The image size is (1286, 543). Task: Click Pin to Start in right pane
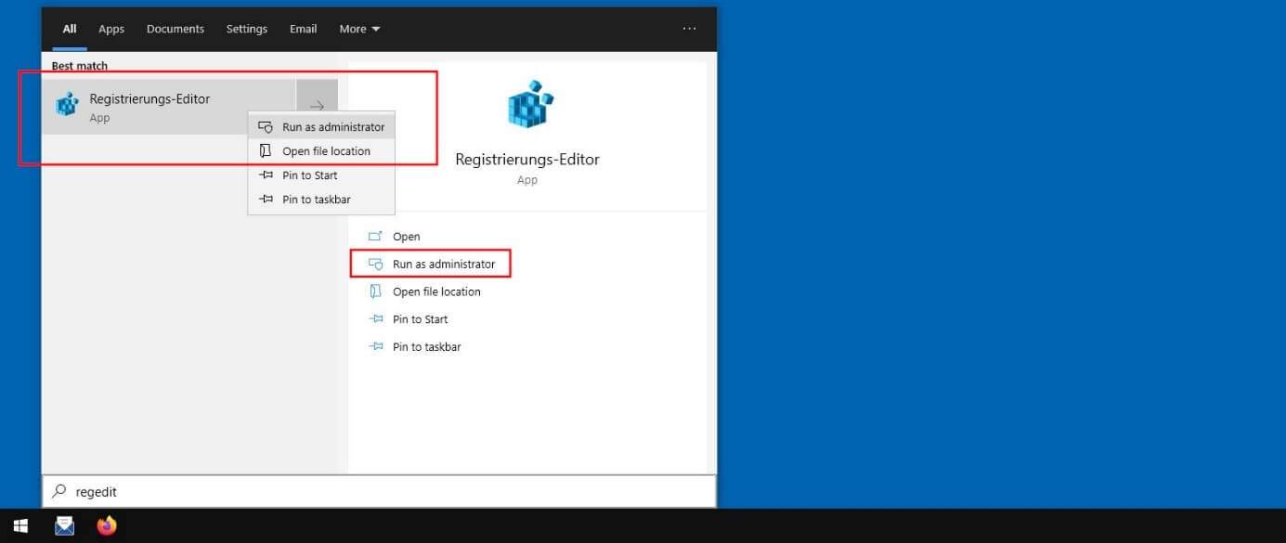[420, 319]
